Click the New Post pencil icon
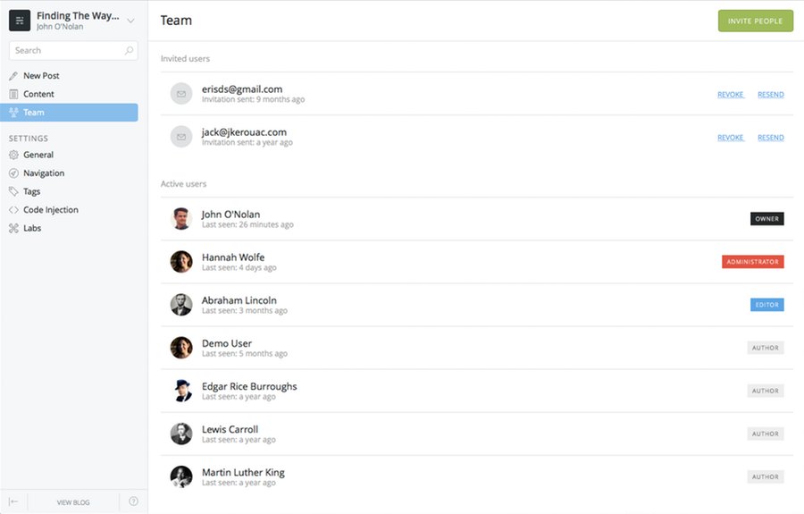804x514 pixels. (13, 76)
